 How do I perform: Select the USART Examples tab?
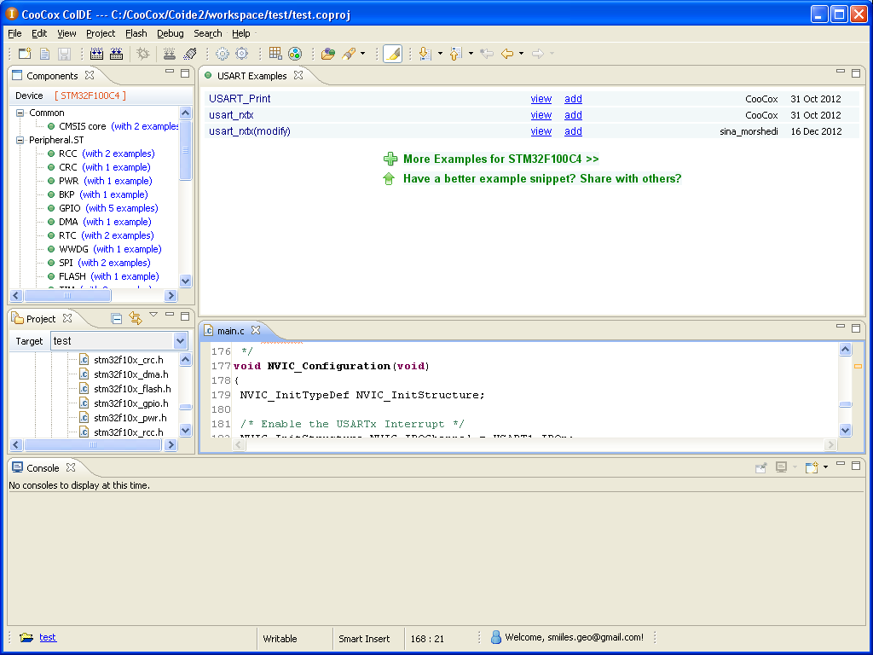(x=251, y=76)
